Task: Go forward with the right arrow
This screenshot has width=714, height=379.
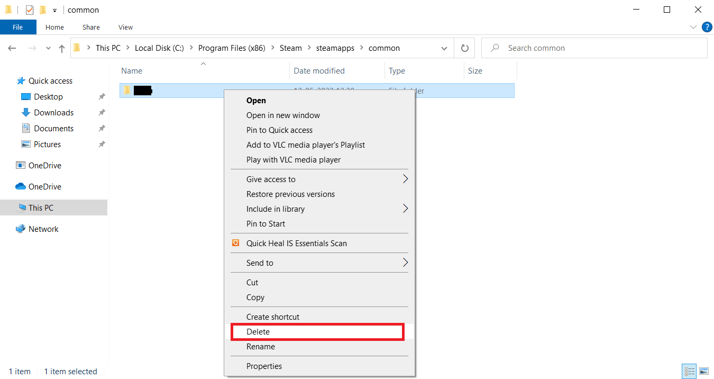Action: point(32,48)
